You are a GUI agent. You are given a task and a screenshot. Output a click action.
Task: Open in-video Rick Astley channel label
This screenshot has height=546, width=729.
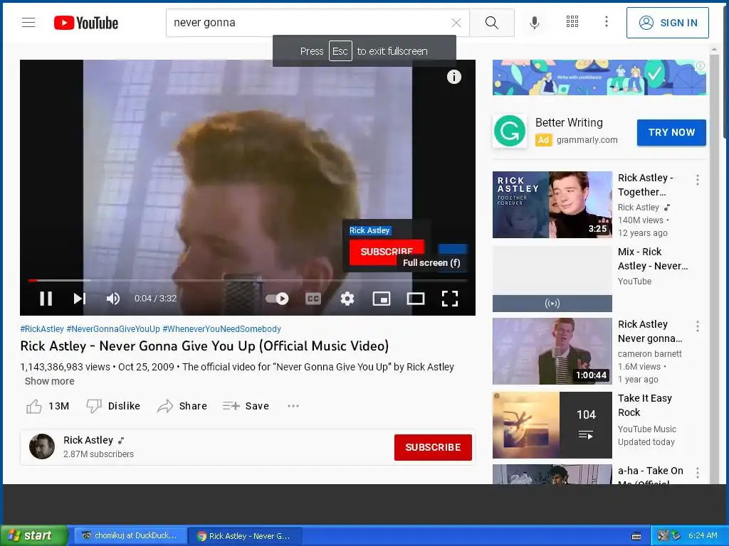click(369, 230)
